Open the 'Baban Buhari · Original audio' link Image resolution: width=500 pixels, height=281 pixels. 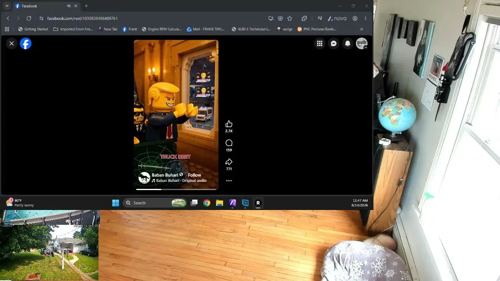click(181, 181)
